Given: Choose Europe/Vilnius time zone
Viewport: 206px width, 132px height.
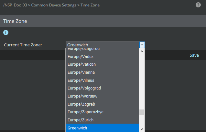Looking at the screenshot, I should [x=102, y=80].
